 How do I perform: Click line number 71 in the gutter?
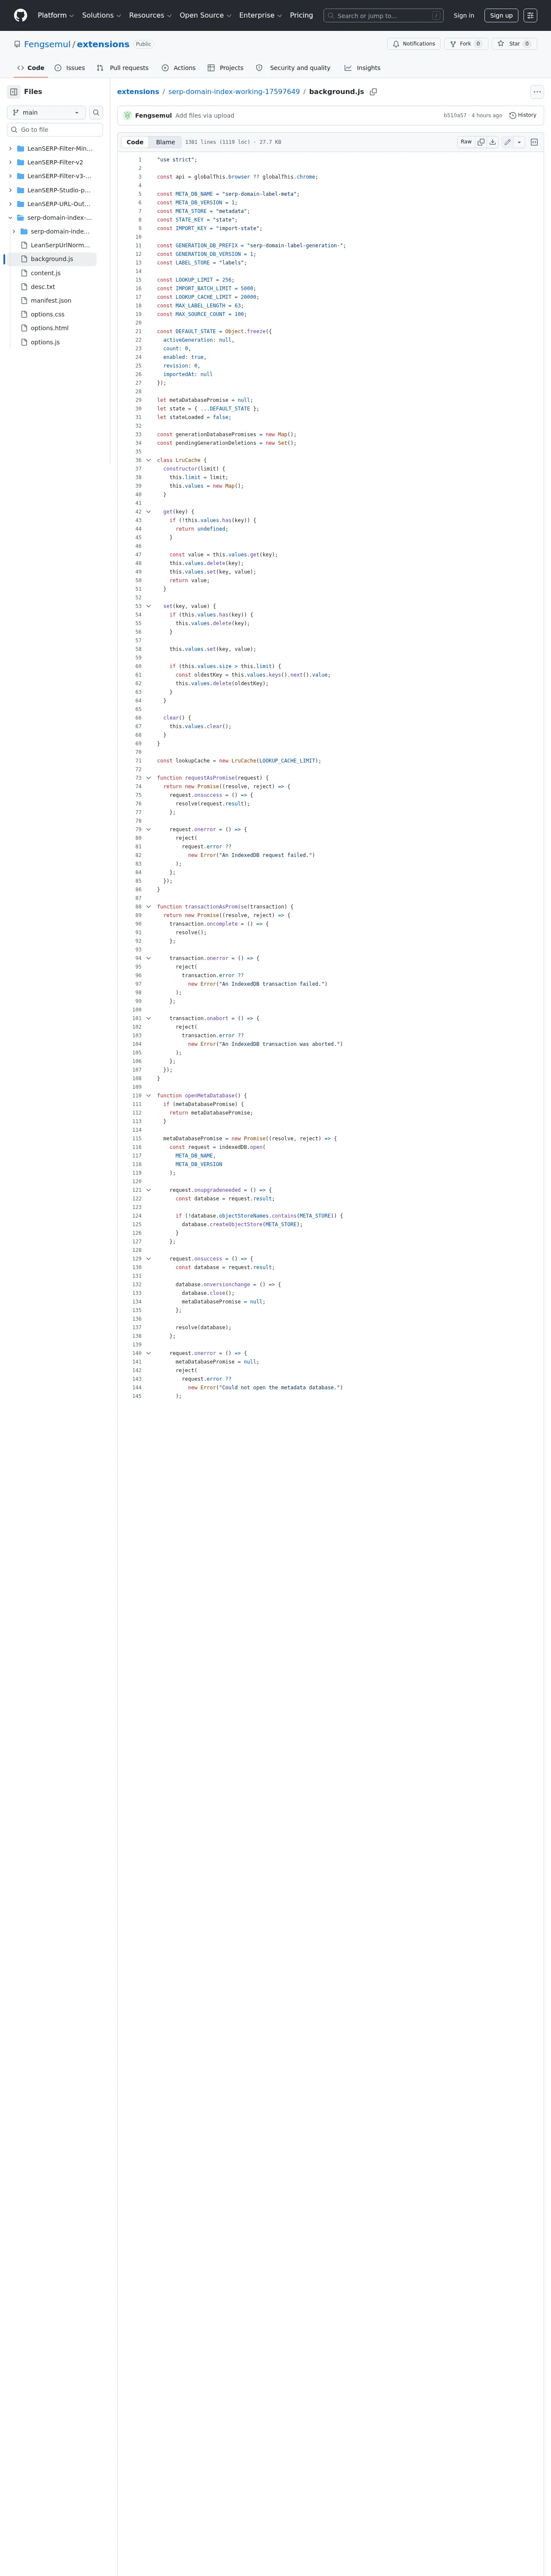point(138,761)
